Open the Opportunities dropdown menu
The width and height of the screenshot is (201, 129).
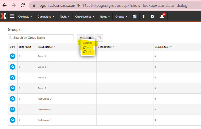click(x=85, y=17)
